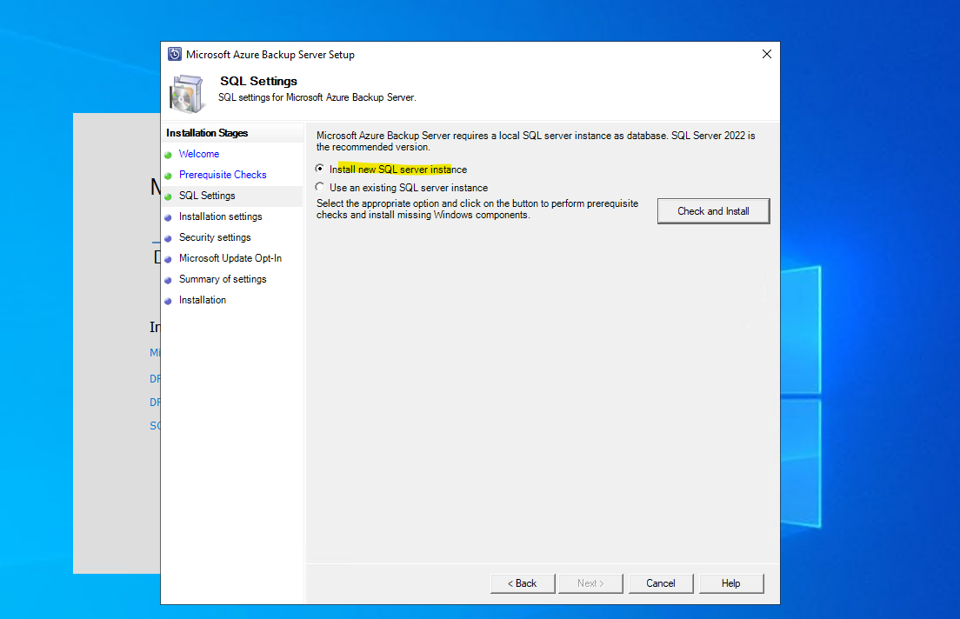Click the 'SQL Server 2022 is the recommended version' text
960x619 pixels.
[536, 141]
